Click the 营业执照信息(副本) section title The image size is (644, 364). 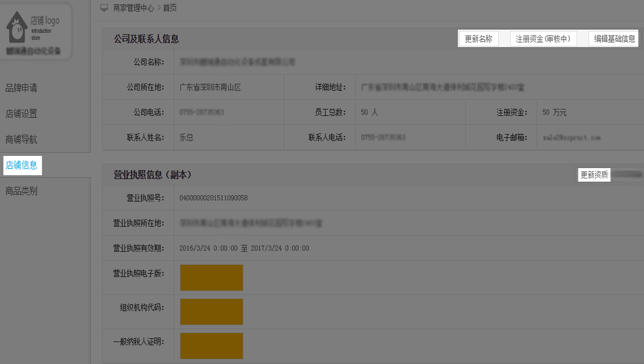(x=153, y=175)
